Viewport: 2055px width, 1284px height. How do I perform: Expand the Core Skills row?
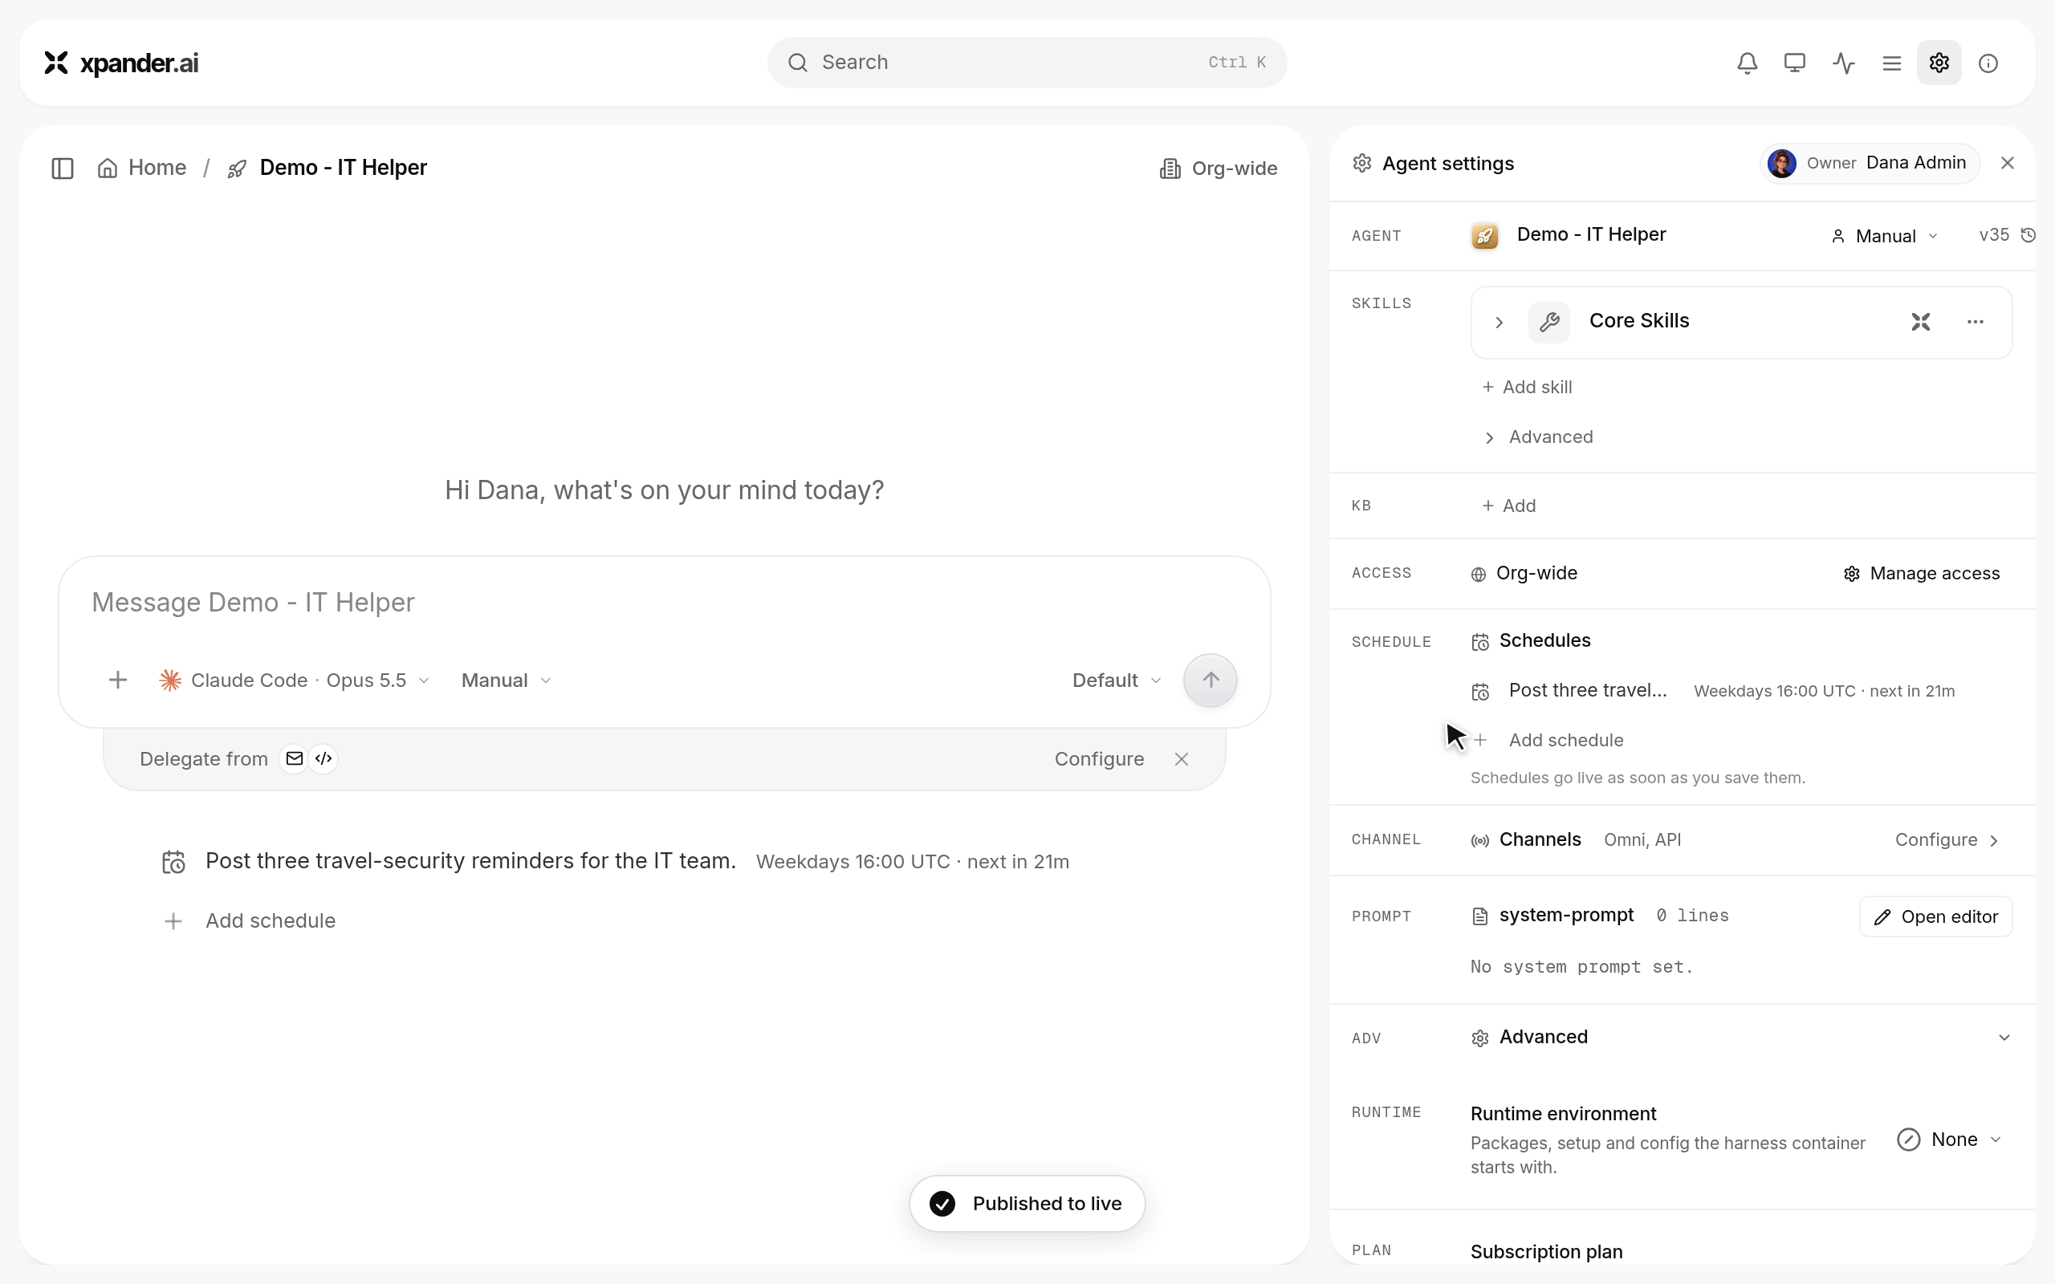[x=1499, y=323]
